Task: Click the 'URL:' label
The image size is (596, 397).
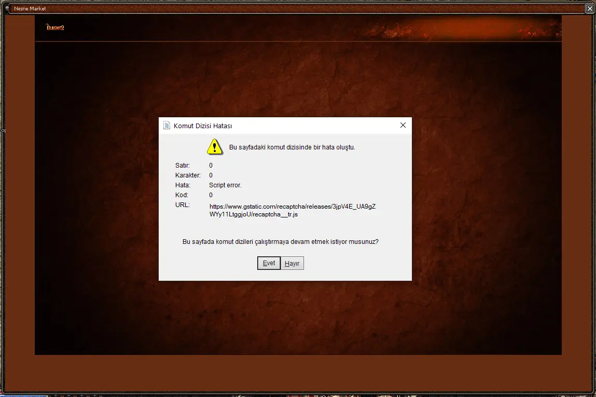Action: [x=183, y=205]
